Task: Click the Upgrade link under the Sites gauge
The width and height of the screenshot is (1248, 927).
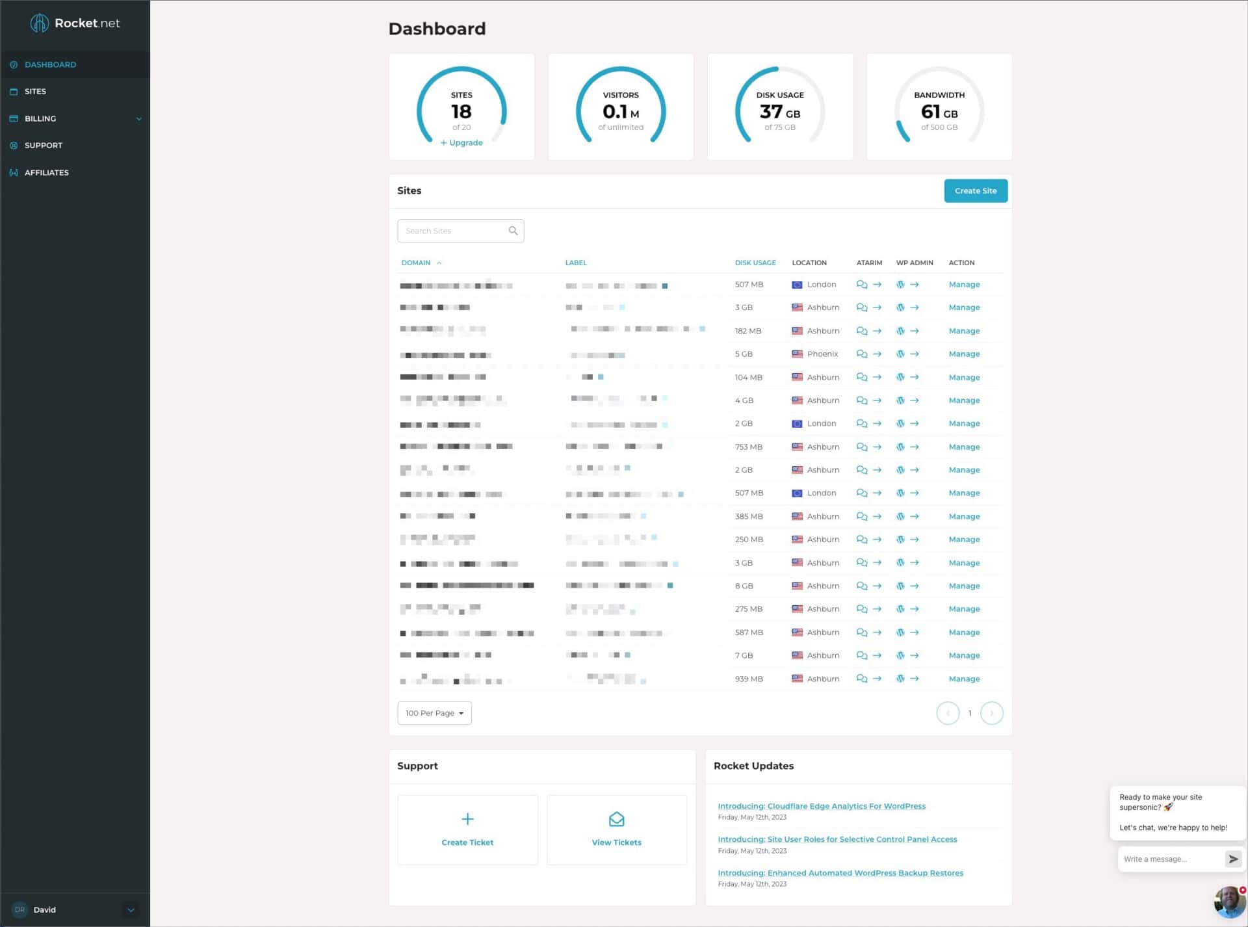Action: 461,142
